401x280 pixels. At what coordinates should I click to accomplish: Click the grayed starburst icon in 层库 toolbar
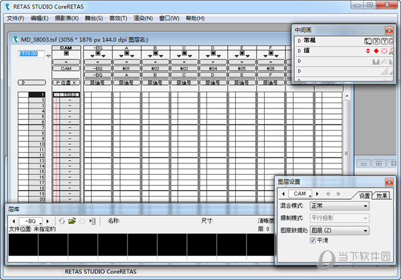pyautogui.click(x=82, y=221)
